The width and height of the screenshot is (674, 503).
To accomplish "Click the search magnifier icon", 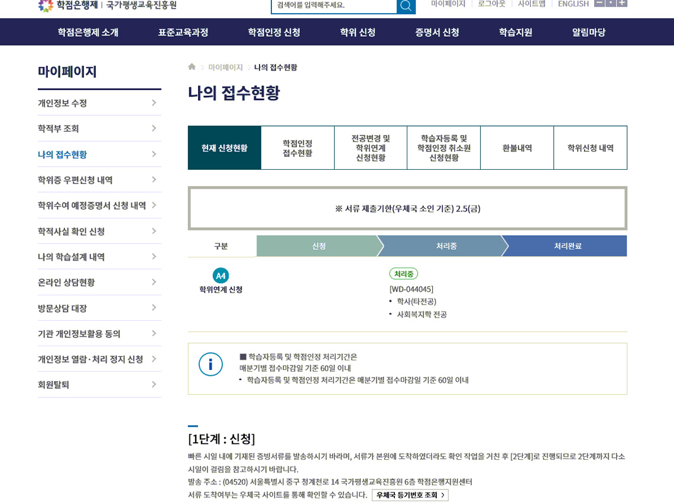I will point(406,5).
